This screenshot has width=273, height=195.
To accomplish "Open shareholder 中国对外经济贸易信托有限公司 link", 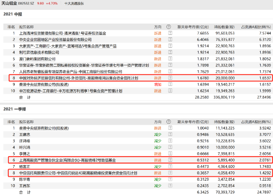I will coord(78,78).
